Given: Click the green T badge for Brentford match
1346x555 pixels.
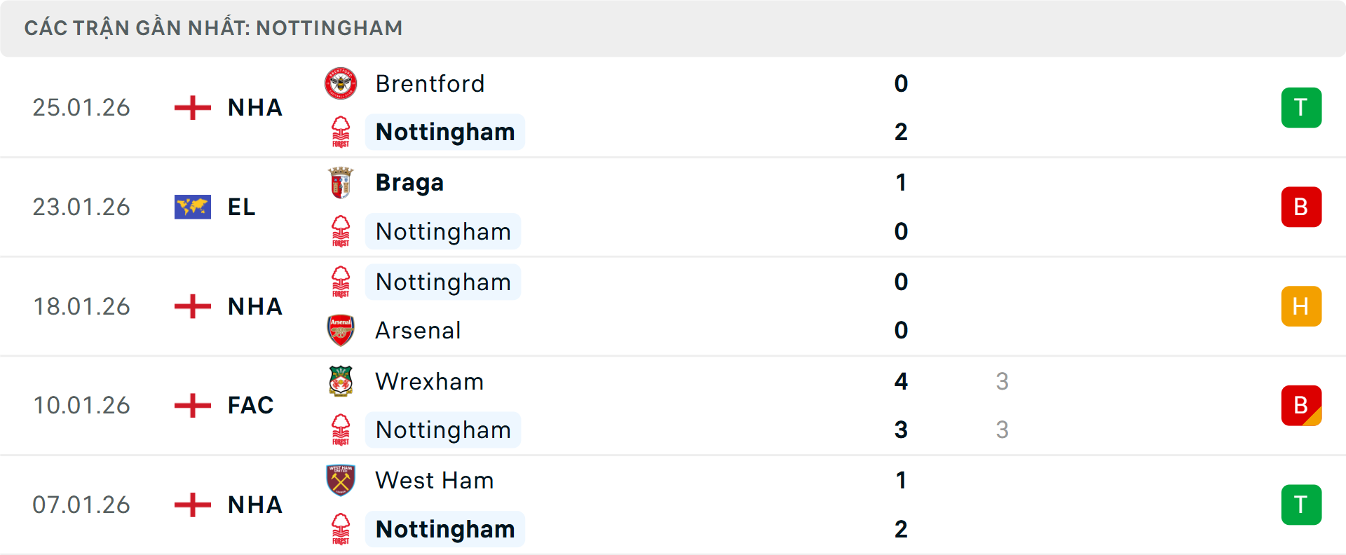Looking at the screenshot, I should pyautogui.click(x=1301, y=108).
